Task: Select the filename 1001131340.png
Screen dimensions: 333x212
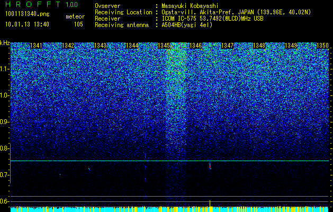Action: [28, 14]
